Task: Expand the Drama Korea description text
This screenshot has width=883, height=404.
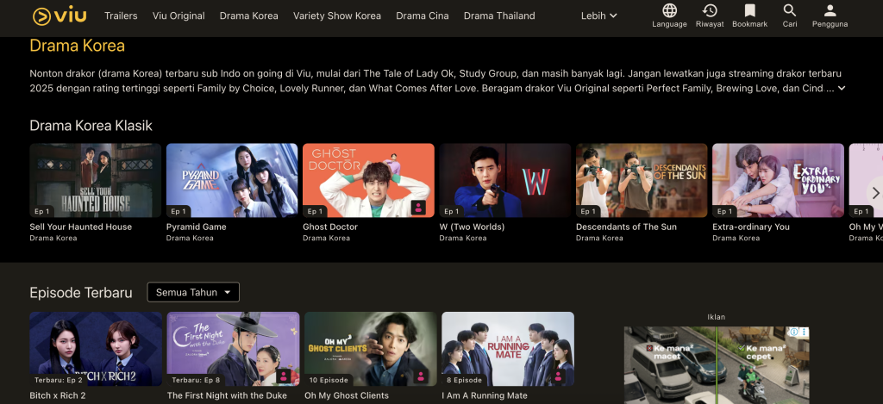Action: pyautogui.click(x=842, y=89)
